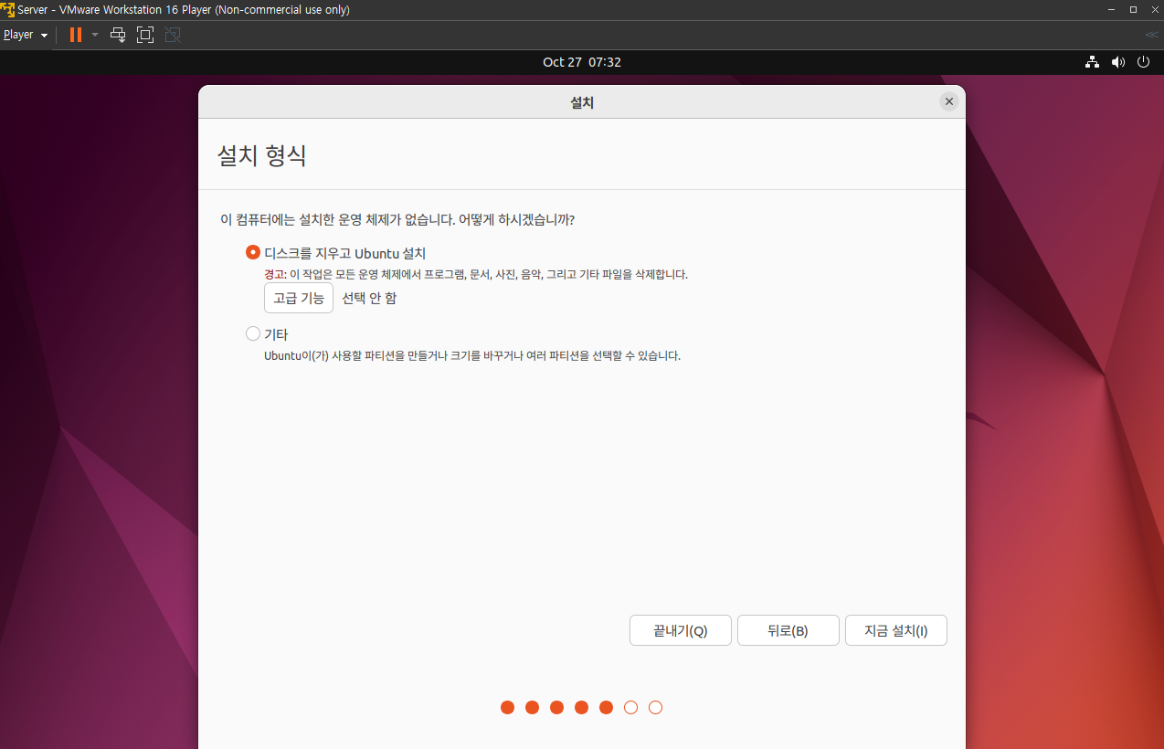Maximize the VMware Player window
Image resolution: width=1164 pixels, height=749 pixels.
(1133, 9)
